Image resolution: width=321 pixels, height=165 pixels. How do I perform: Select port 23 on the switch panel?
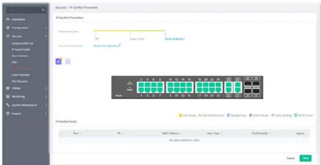[218, 90]
